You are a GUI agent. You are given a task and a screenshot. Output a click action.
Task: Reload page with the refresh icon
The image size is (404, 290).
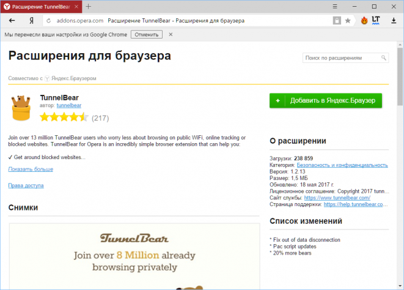point(48,21)
